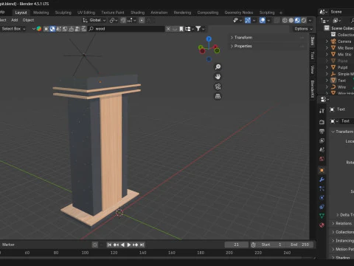Click the Marker menu in timeline

(8, 245)
